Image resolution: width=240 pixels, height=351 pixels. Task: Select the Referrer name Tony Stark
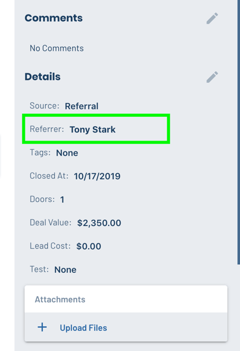point(92,130)
